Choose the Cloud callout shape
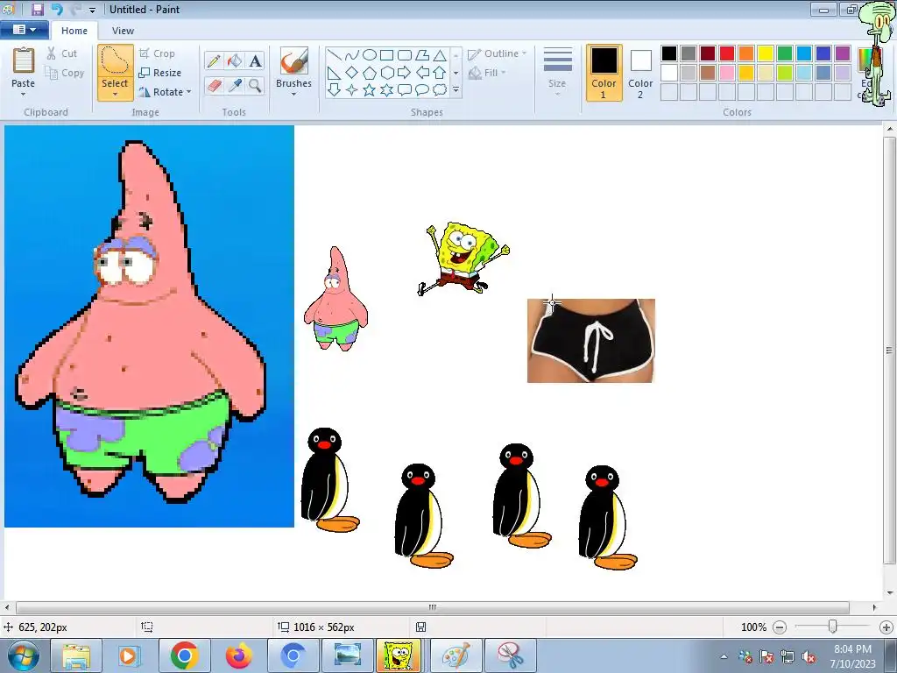 [440, 90]
